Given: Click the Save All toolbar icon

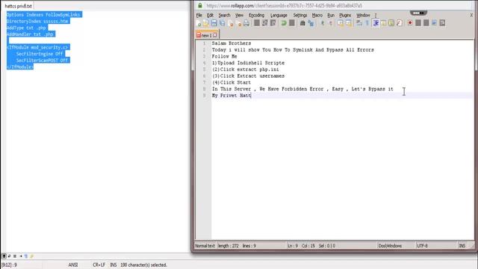Looking at the screenshot, I should 223,23.
